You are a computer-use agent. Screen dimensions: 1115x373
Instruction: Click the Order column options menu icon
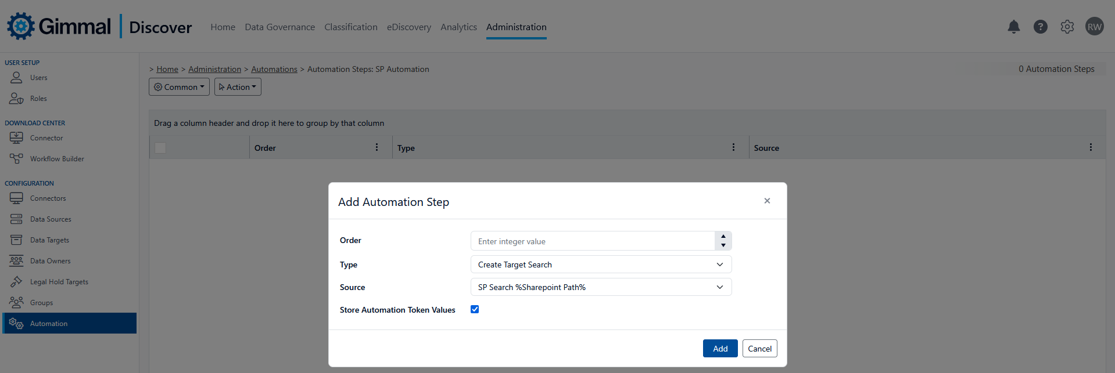pyautogui.click(x=377, y=147)
